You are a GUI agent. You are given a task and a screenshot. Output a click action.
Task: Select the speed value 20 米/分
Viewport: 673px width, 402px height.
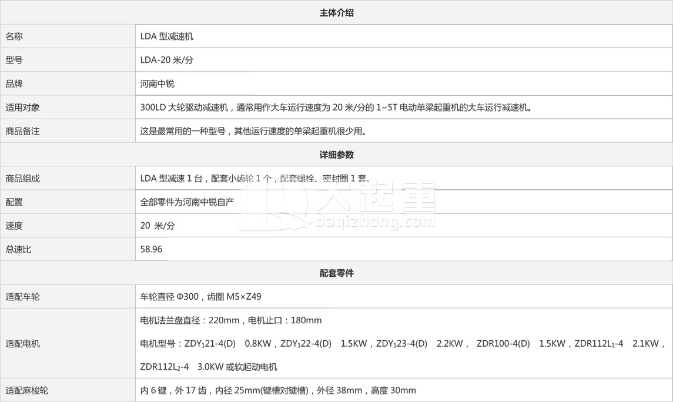[x=158, y=226]
